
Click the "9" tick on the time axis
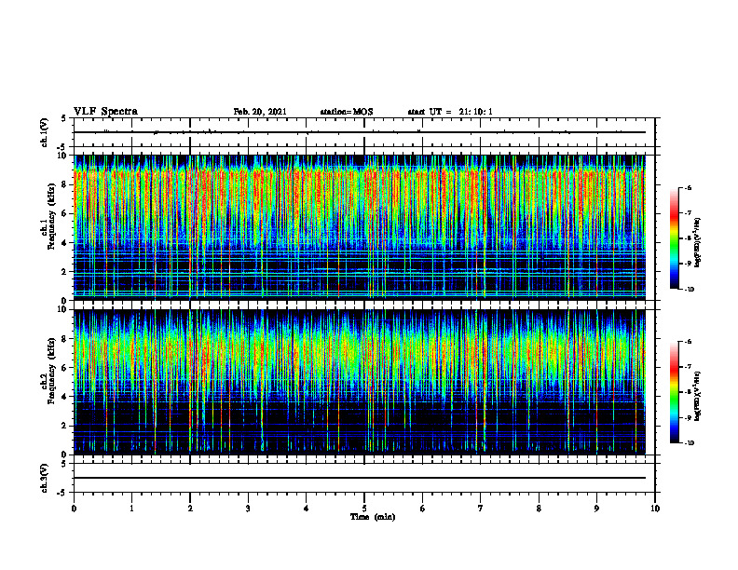point(596,509)
